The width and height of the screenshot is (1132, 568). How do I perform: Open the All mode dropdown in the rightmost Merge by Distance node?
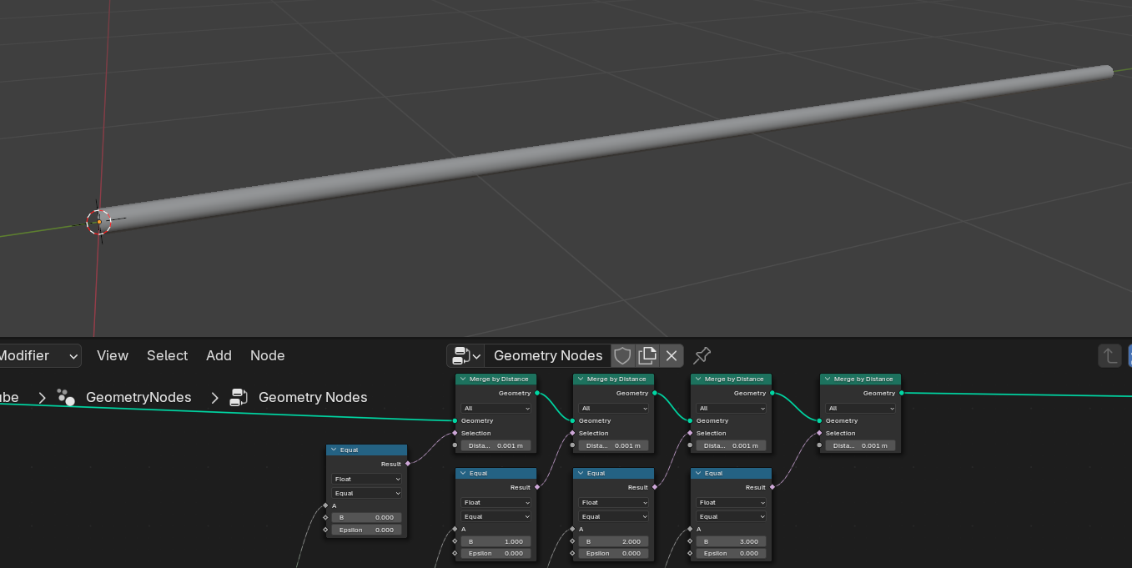pos(860,409)
